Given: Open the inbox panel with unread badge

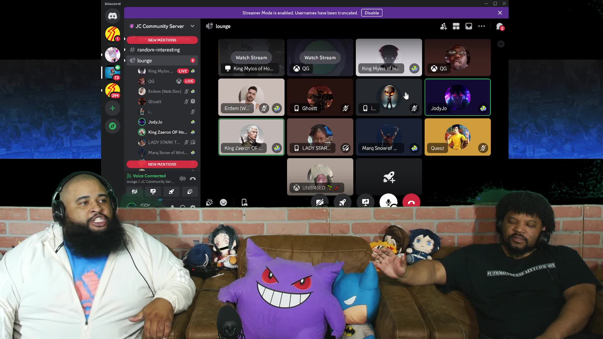Looking at the screenshot, I should pos(499,26).
